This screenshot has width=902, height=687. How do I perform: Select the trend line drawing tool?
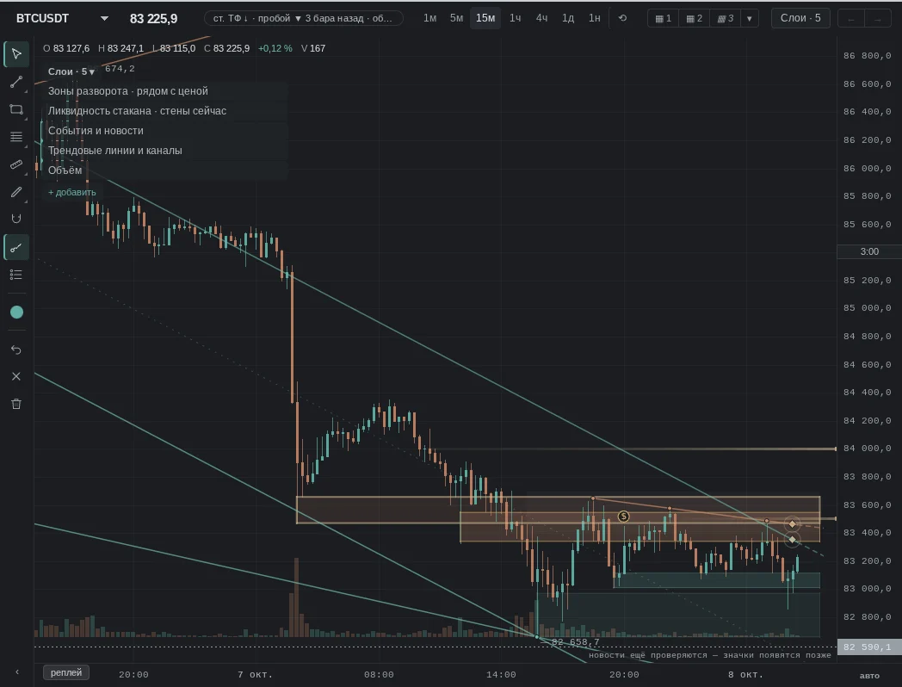point(16,82)
